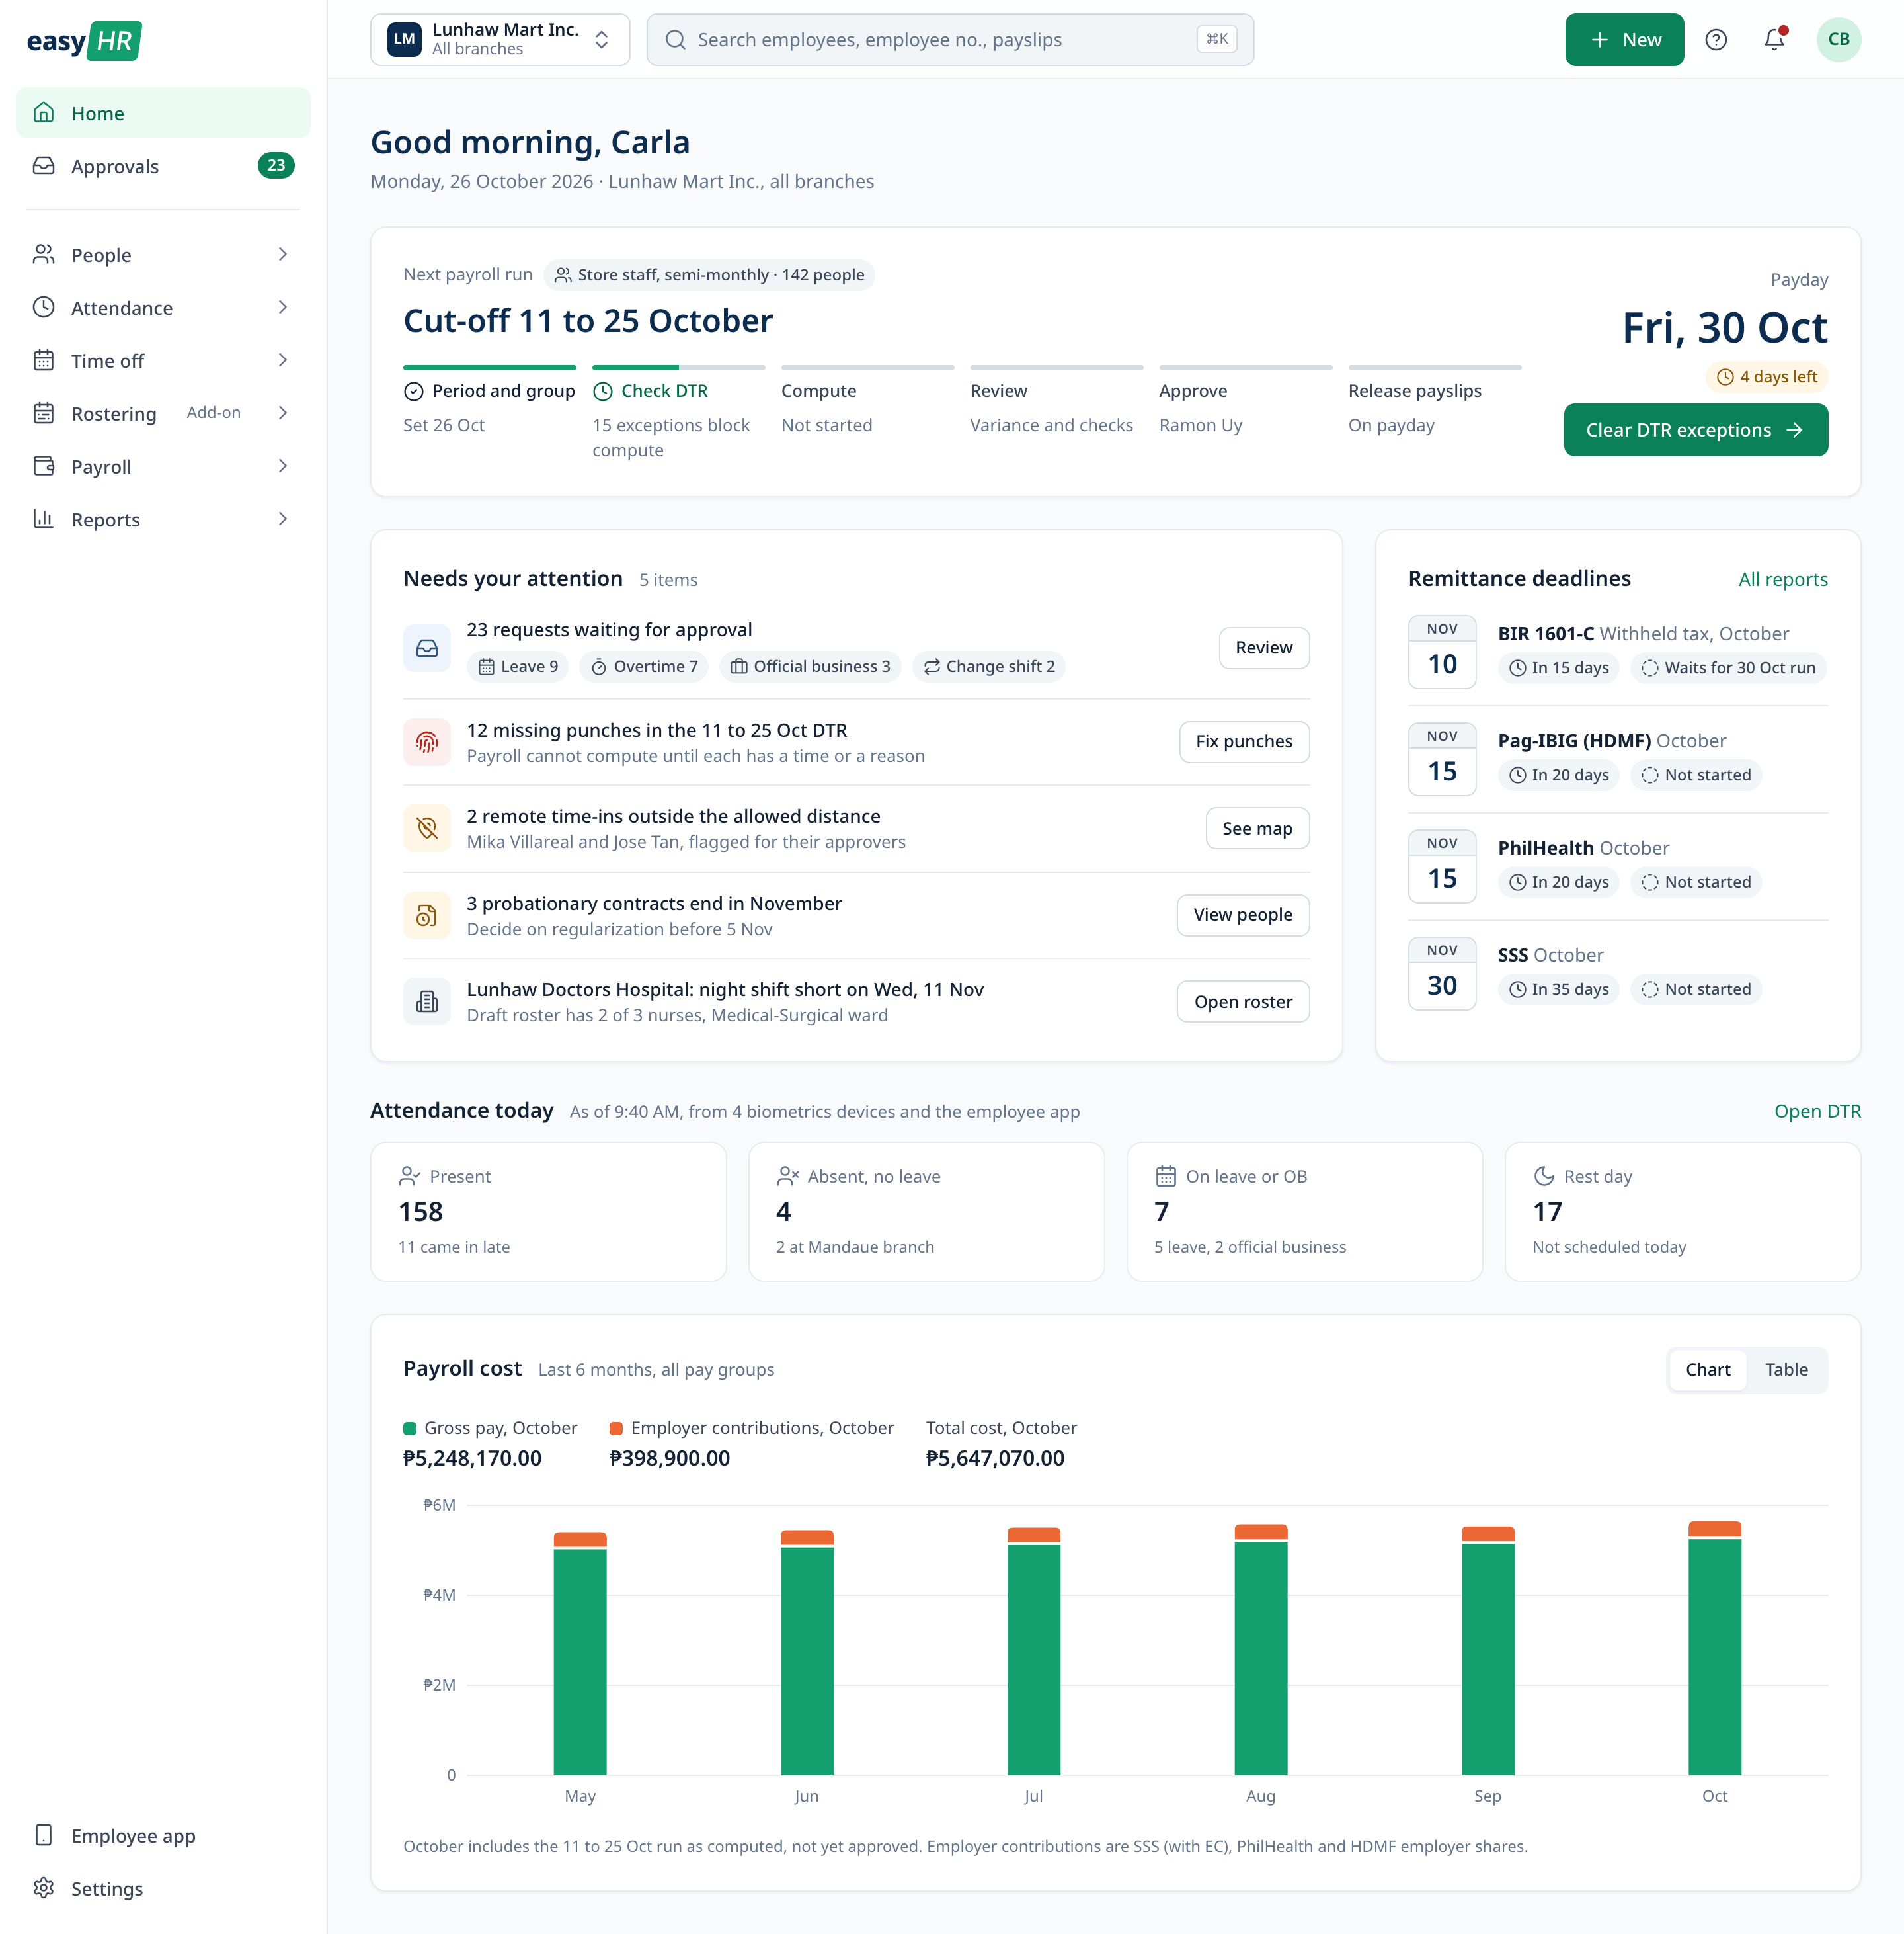Switch payroll cost view to Table

[x=1786, y=1370]
